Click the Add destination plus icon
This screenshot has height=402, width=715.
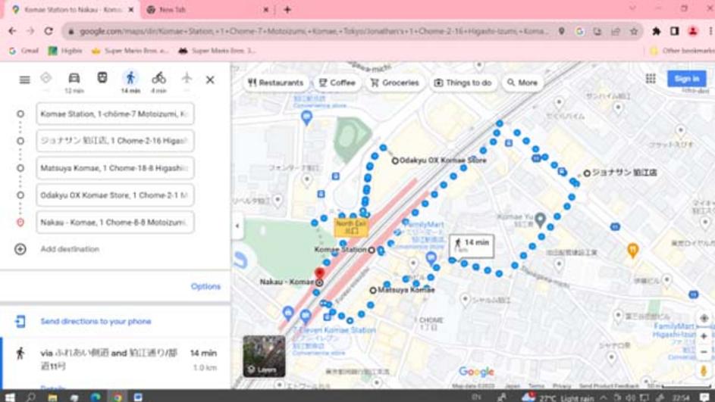pyautogui.click(x=20, y=249)
